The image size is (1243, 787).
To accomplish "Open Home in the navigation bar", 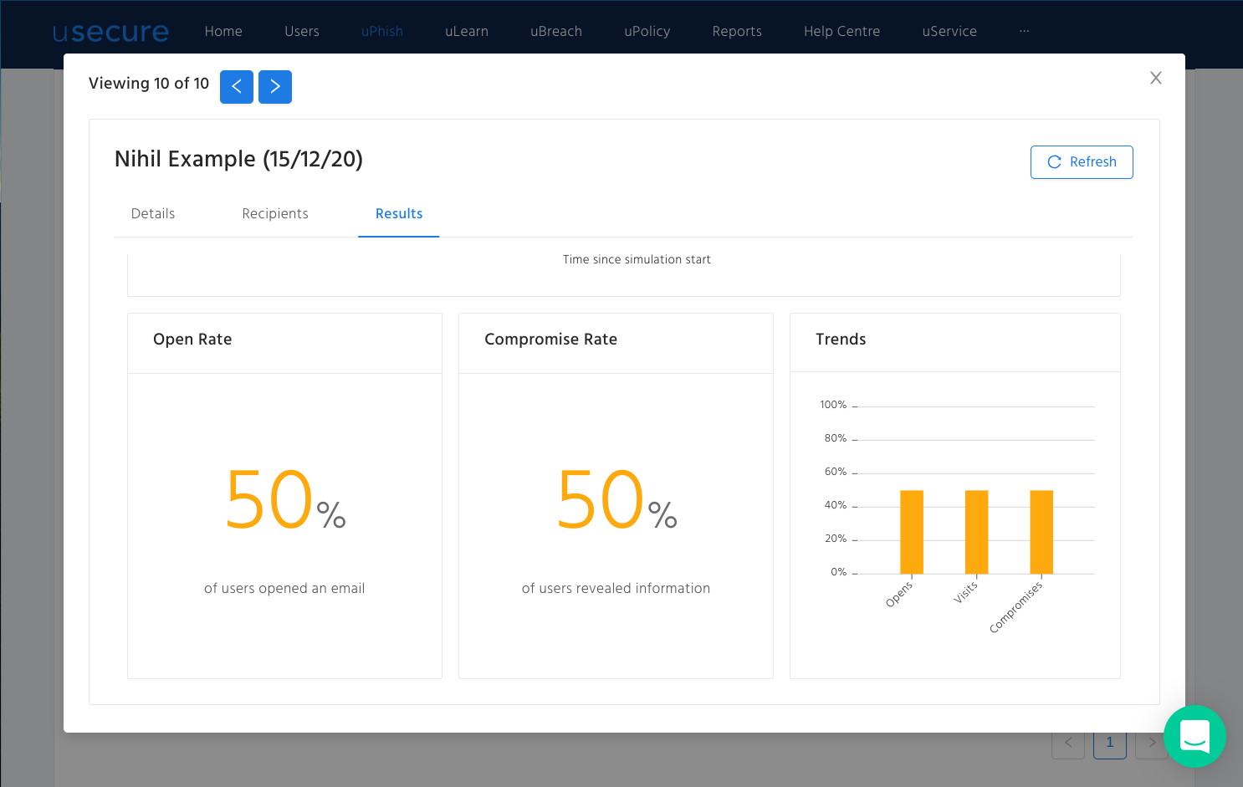I will (223, 32).
